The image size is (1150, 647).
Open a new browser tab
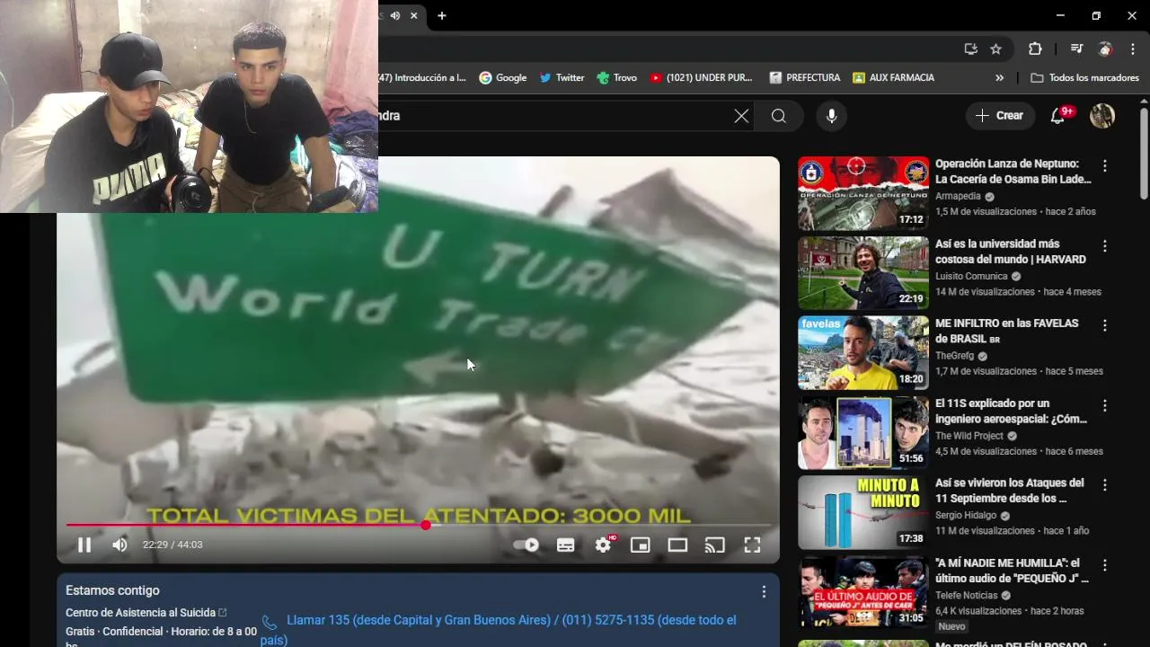[441, 15]
